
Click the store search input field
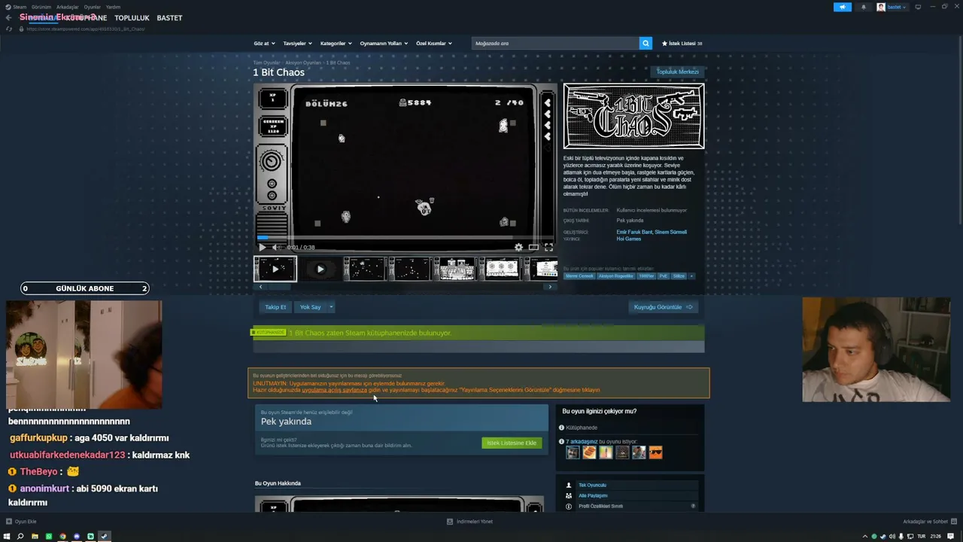pos(555,44)
